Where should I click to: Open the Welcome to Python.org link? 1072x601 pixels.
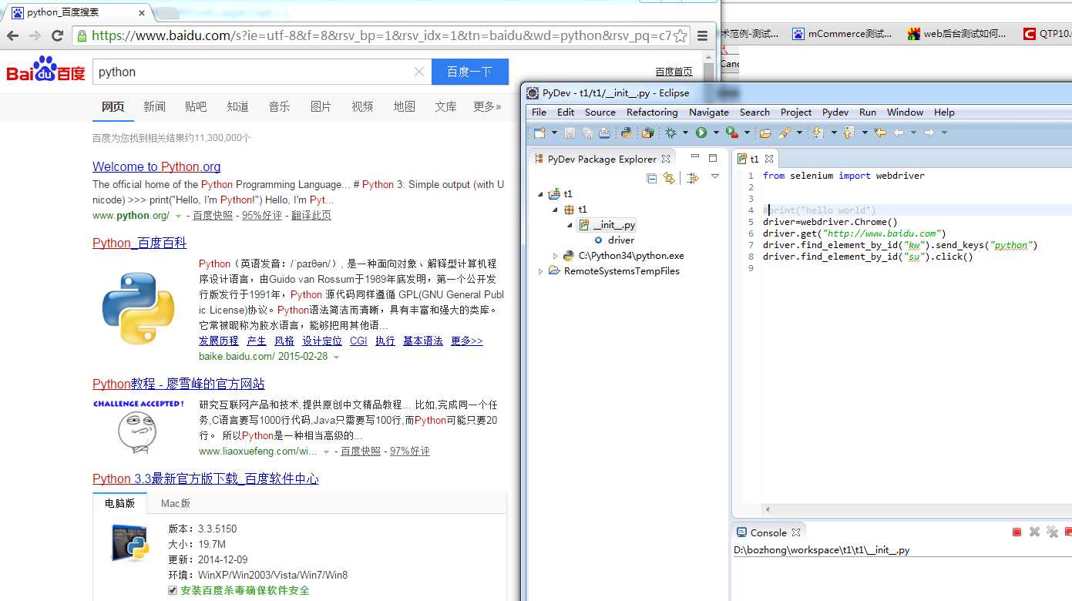(x=156, y=166)
